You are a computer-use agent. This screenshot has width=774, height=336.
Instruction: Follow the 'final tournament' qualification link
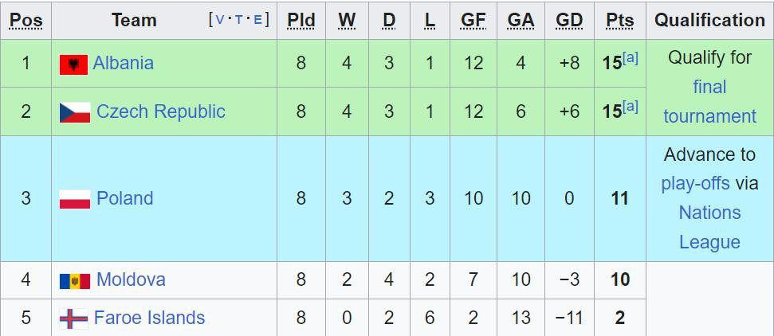[709, 101]
